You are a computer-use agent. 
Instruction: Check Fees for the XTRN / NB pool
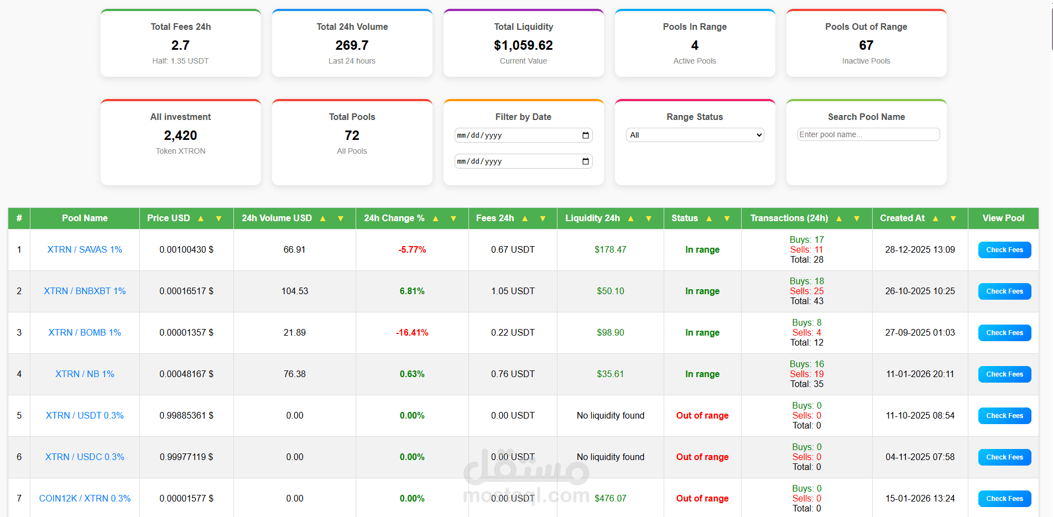[x=1004, y=374]
